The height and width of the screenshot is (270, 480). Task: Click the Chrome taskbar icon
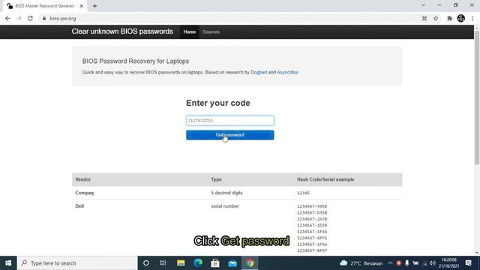pyautogui.click(x=250, y=263)
